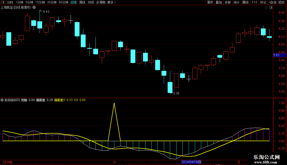Viewport: 287px width, 165px height.
Task: Click the 1.00 indicator axis label
Action: click(x=281, y=103)
